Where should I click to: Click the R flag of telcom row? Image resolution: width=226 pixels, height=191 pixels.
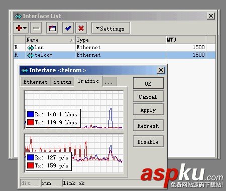[x=16, y=55]
